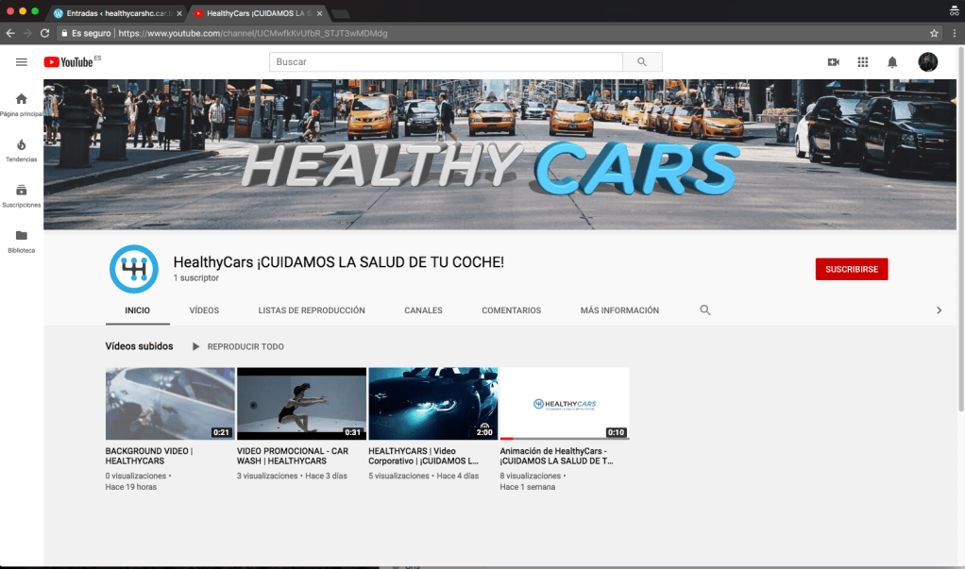Open the upload video camera icon
This screenshot has width=965, height=569.
pos(833,62)
